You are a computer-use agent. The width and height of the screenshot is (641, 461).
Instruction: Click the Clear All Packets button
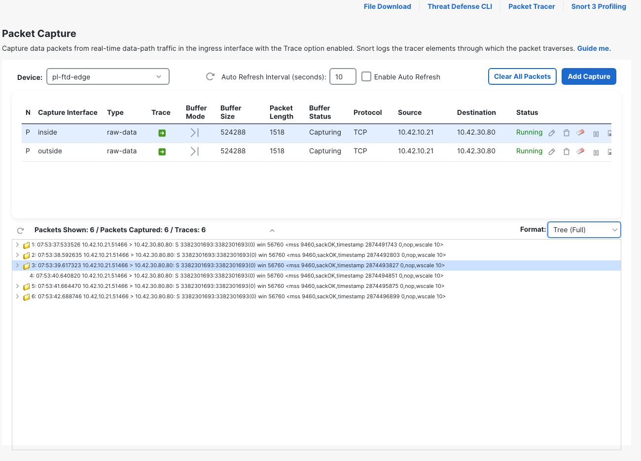point(522,76)
